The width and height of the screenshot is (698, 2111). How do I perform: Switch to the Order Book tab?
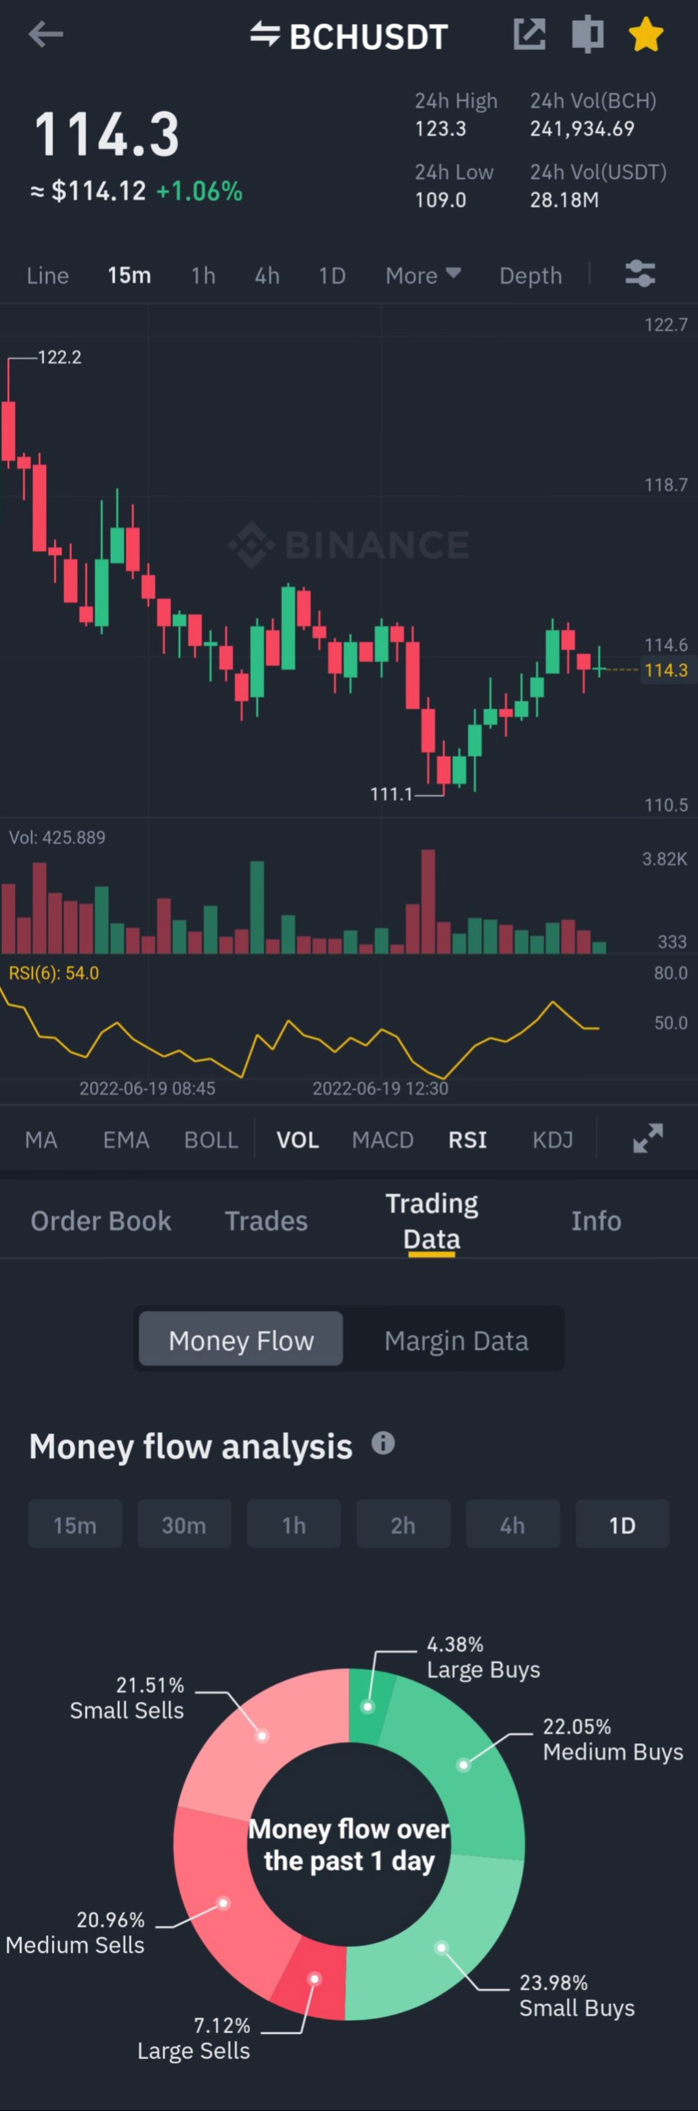coord(101,1221)
